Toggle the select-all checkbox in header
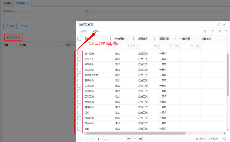The image size is (230, 142). click(79, 39)
